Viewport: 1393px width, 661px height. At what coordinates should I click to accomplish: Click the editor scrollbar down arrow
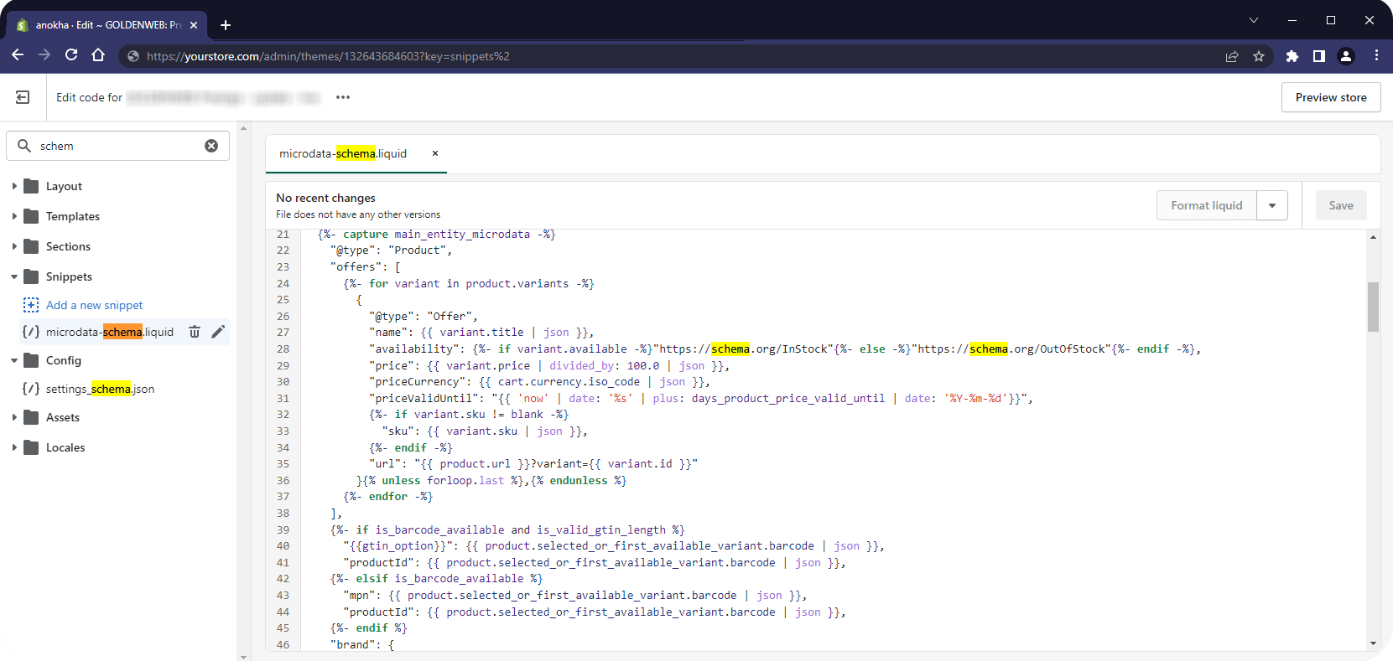pos(1373,643)
